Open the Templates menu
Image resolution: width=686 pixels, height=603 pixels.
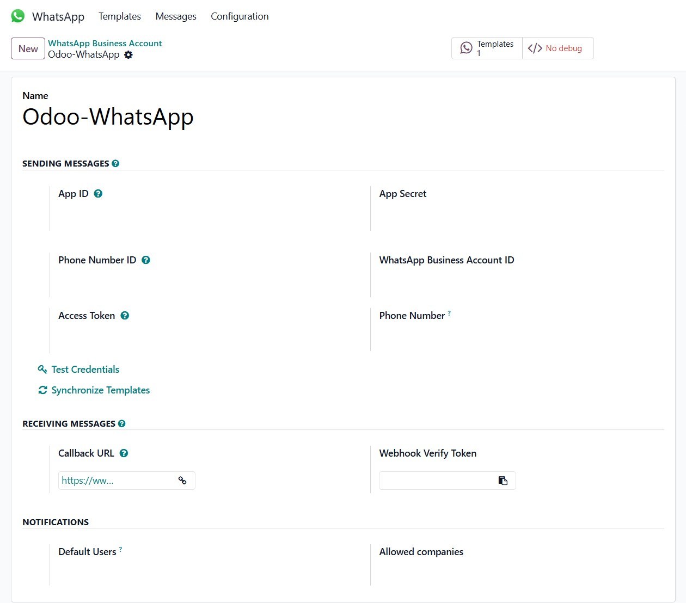[120, 16]
